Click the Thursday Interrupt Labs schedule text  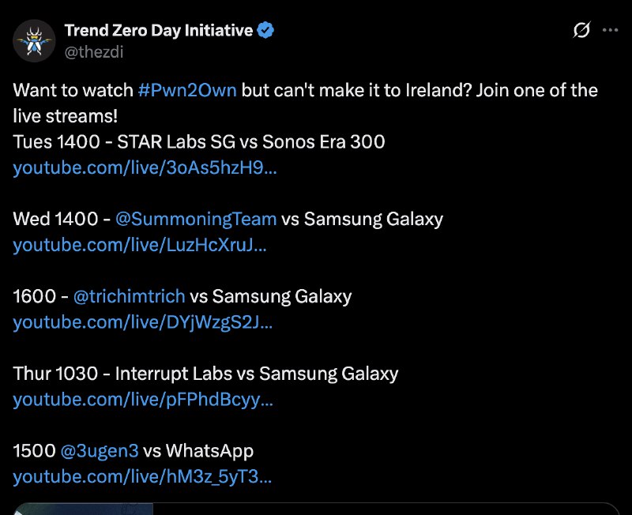point(205,374)
